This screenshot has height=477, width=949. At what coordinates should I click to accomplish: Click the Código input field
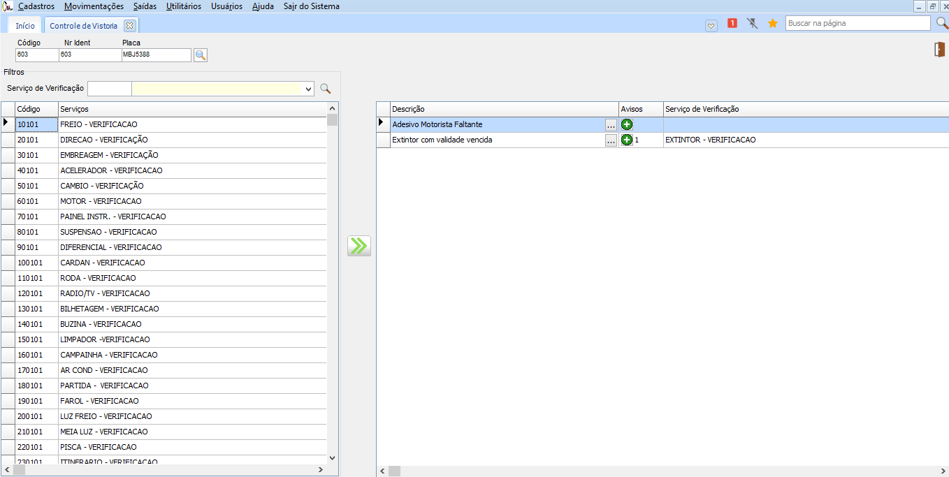(x=36, y=55)
